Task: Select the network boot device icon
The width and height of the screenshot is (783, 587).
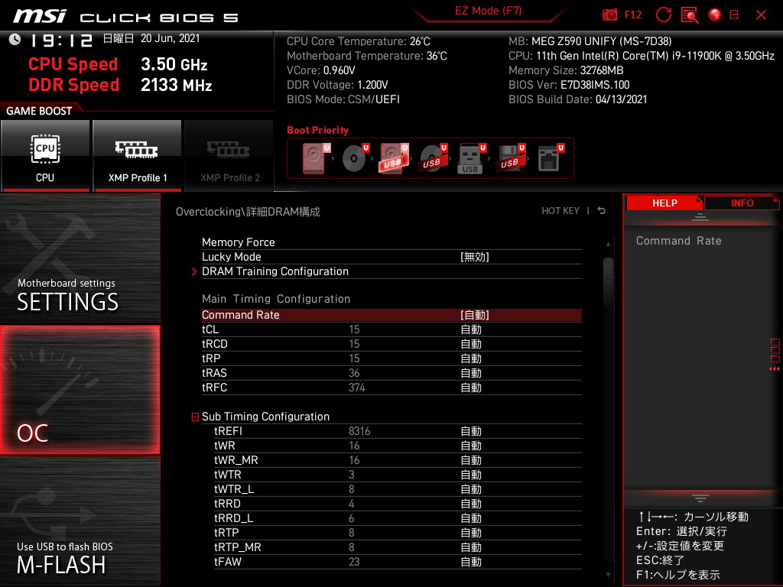Action: pos(551,158)
